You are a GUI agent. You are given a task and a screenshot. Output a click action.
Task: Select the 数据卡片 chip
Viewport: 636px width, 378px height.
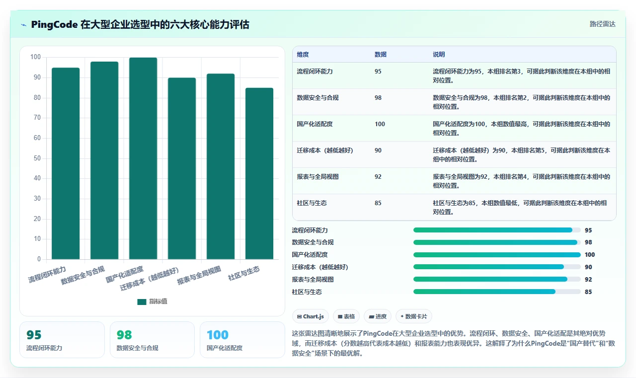(414, 316)
